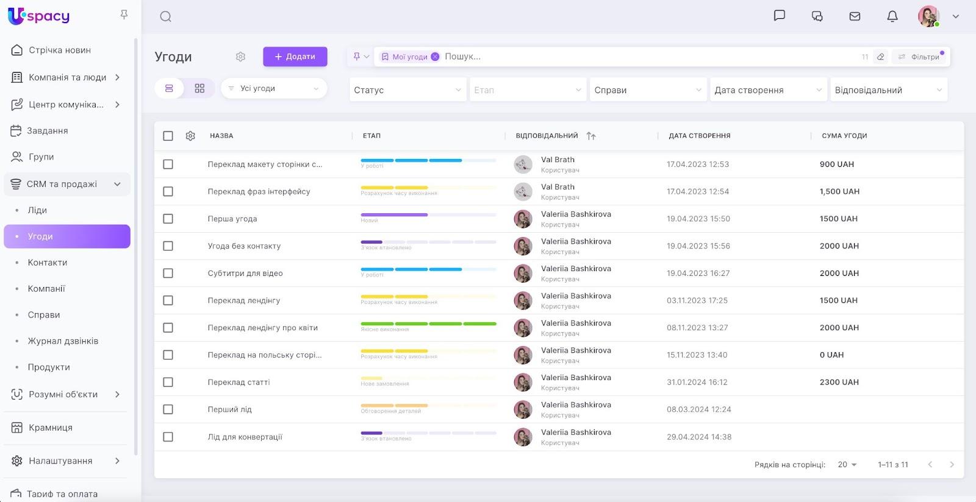
Task: Open the Статус filter dropdown
Action: click(407, 90)
